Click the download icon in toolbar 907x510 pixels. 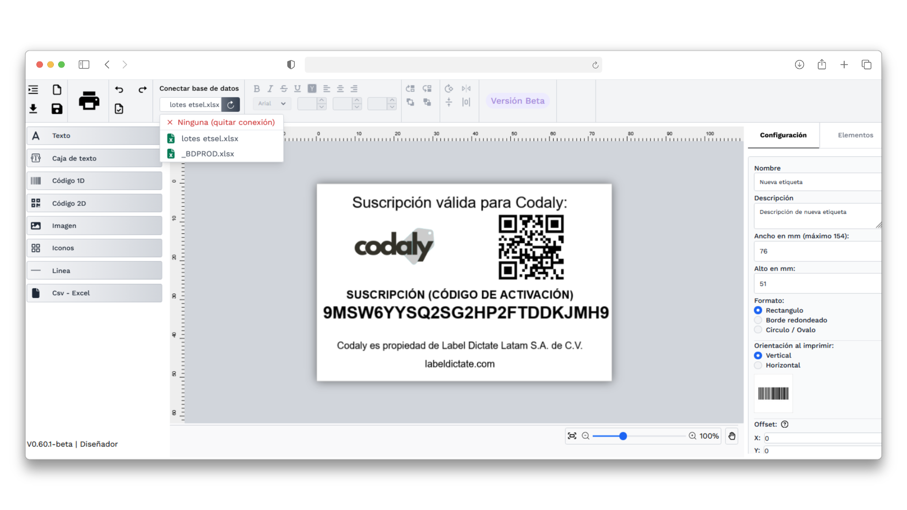[x=33, y=109]
